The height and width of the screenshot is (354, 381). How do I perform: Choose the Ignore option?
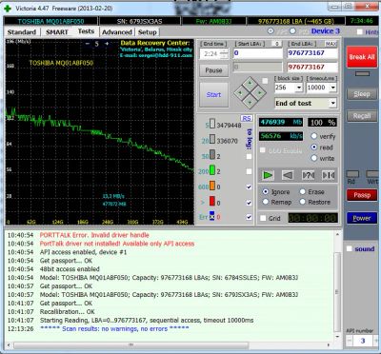266,191
